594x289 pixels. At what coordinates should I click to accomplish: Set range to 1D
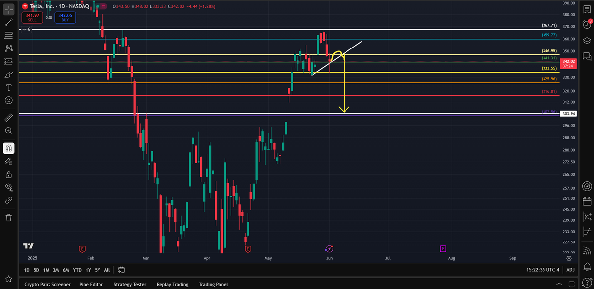tap(27, 270)
